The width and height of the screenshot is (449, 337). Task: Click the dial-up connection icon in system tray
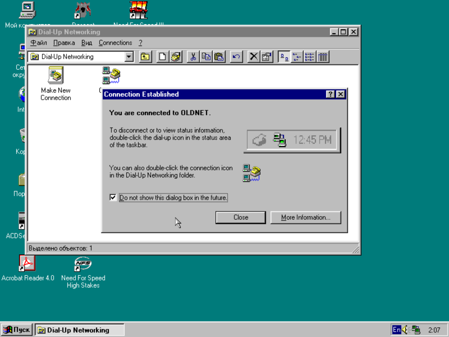pyautogui.click(x=416, y=330)
